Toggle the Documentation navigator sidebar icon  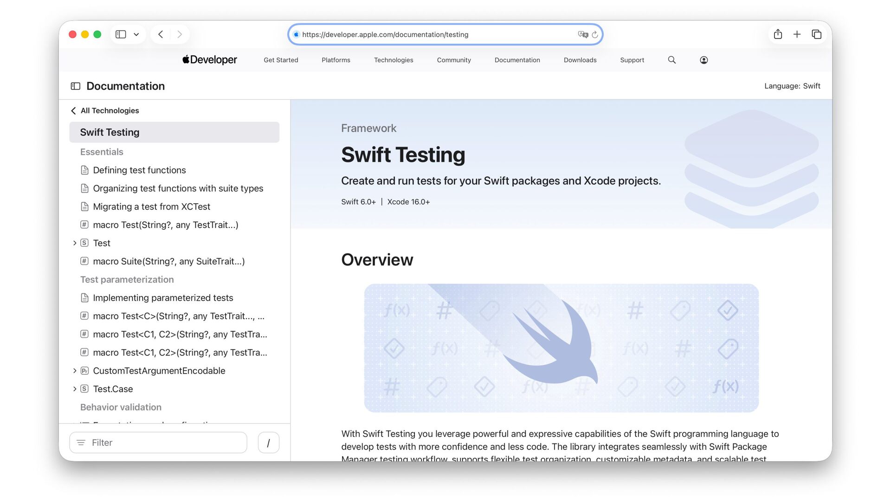[x=75, y=86]
